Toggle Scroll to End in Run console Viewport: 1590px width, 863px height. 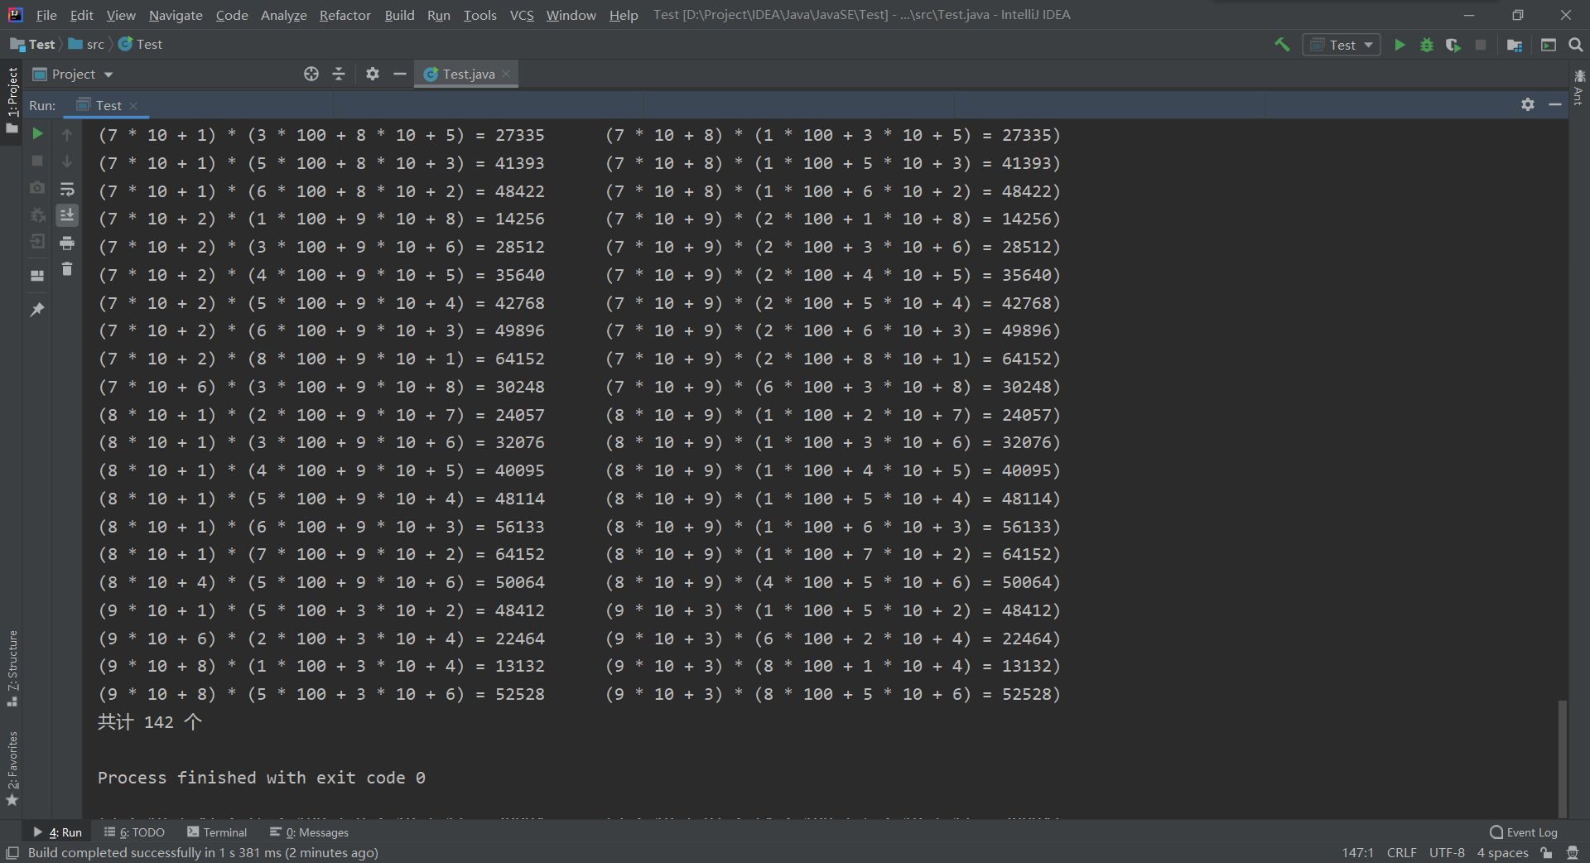67,215
